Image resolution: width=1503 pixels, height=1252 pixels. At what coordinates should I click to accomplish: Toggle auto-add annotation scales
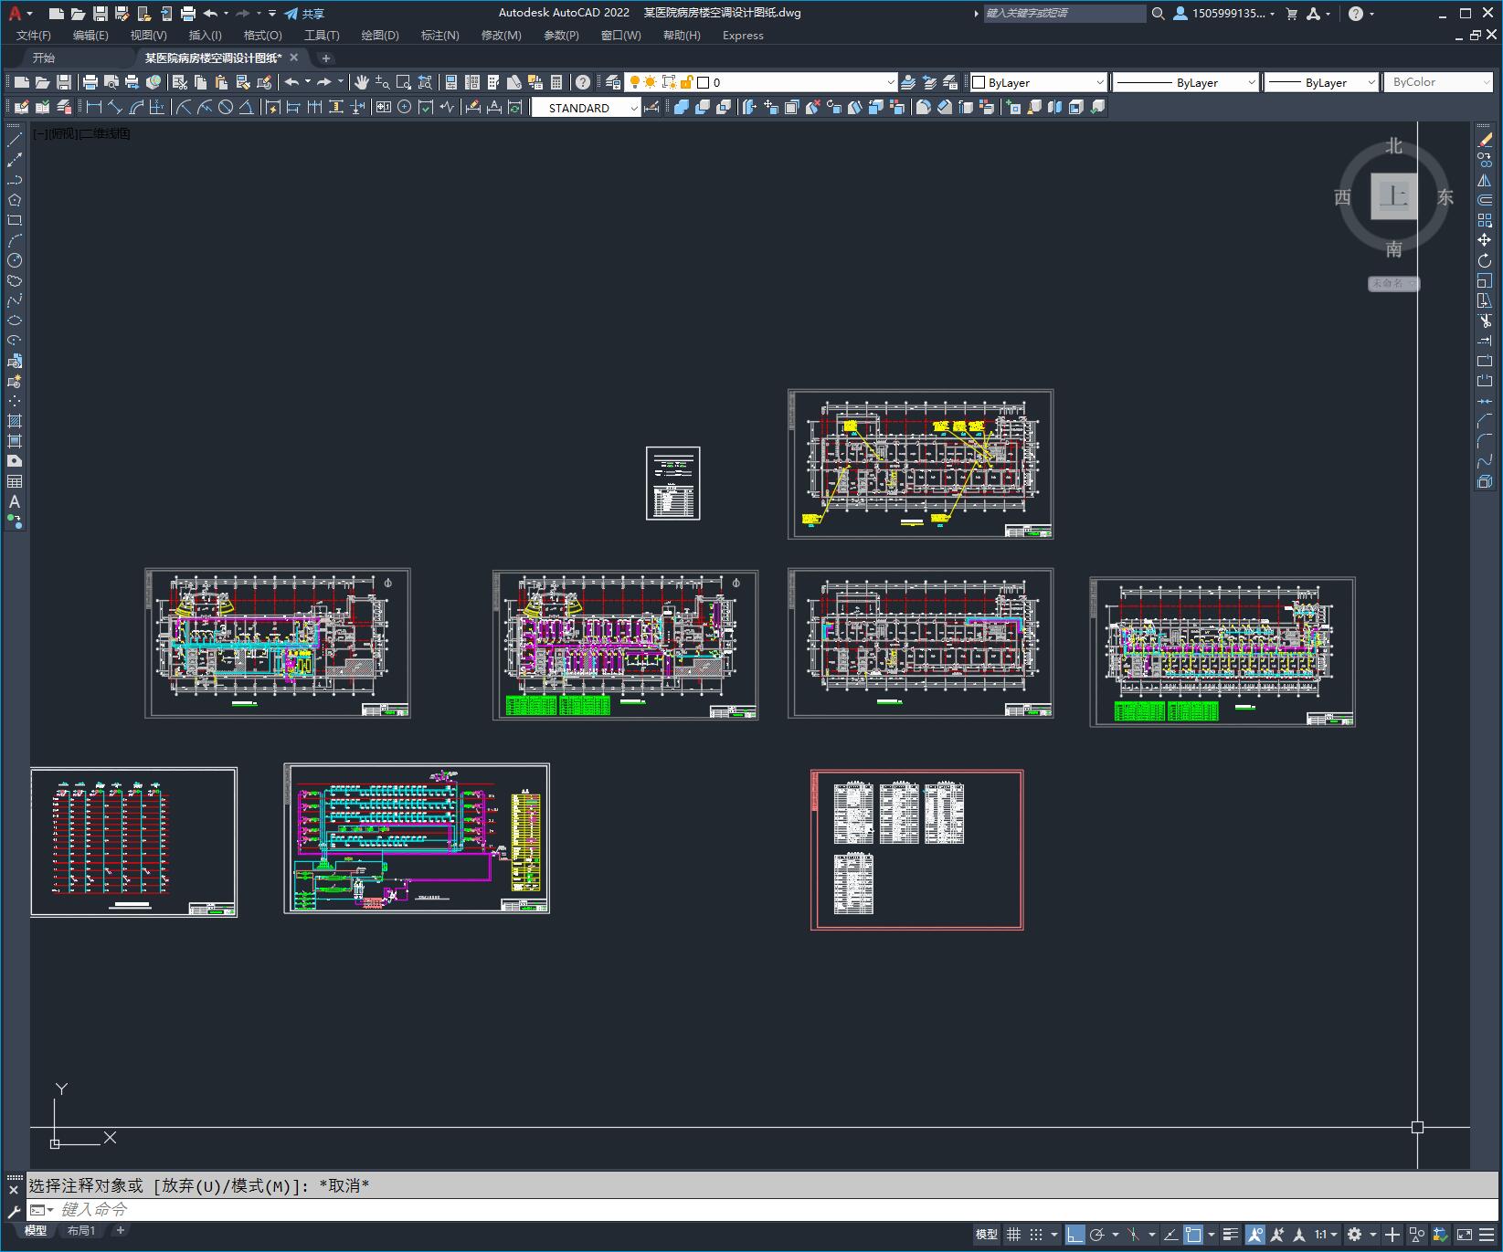[1277, 1235]
